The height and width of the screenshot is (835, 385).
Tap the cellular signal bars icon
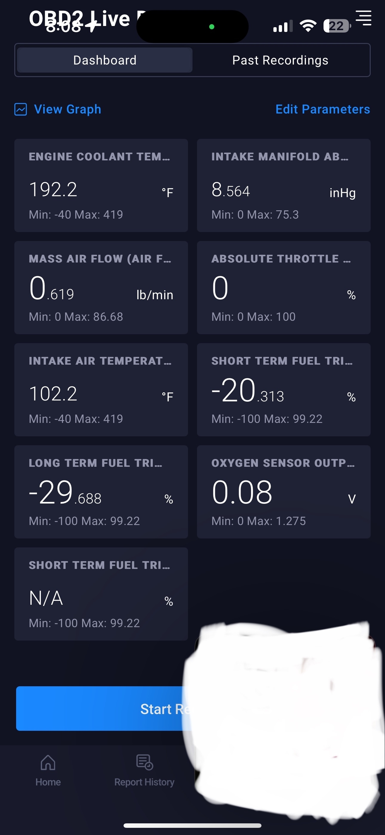point(283,27)
